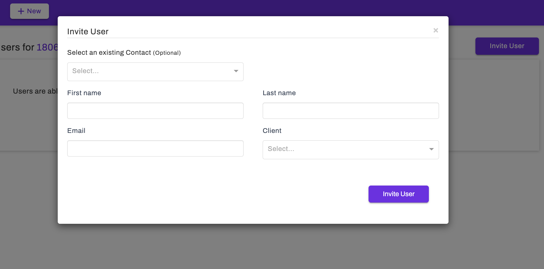544x269 pixels.
Task: Click the Client field label
Action: [272, 131]
